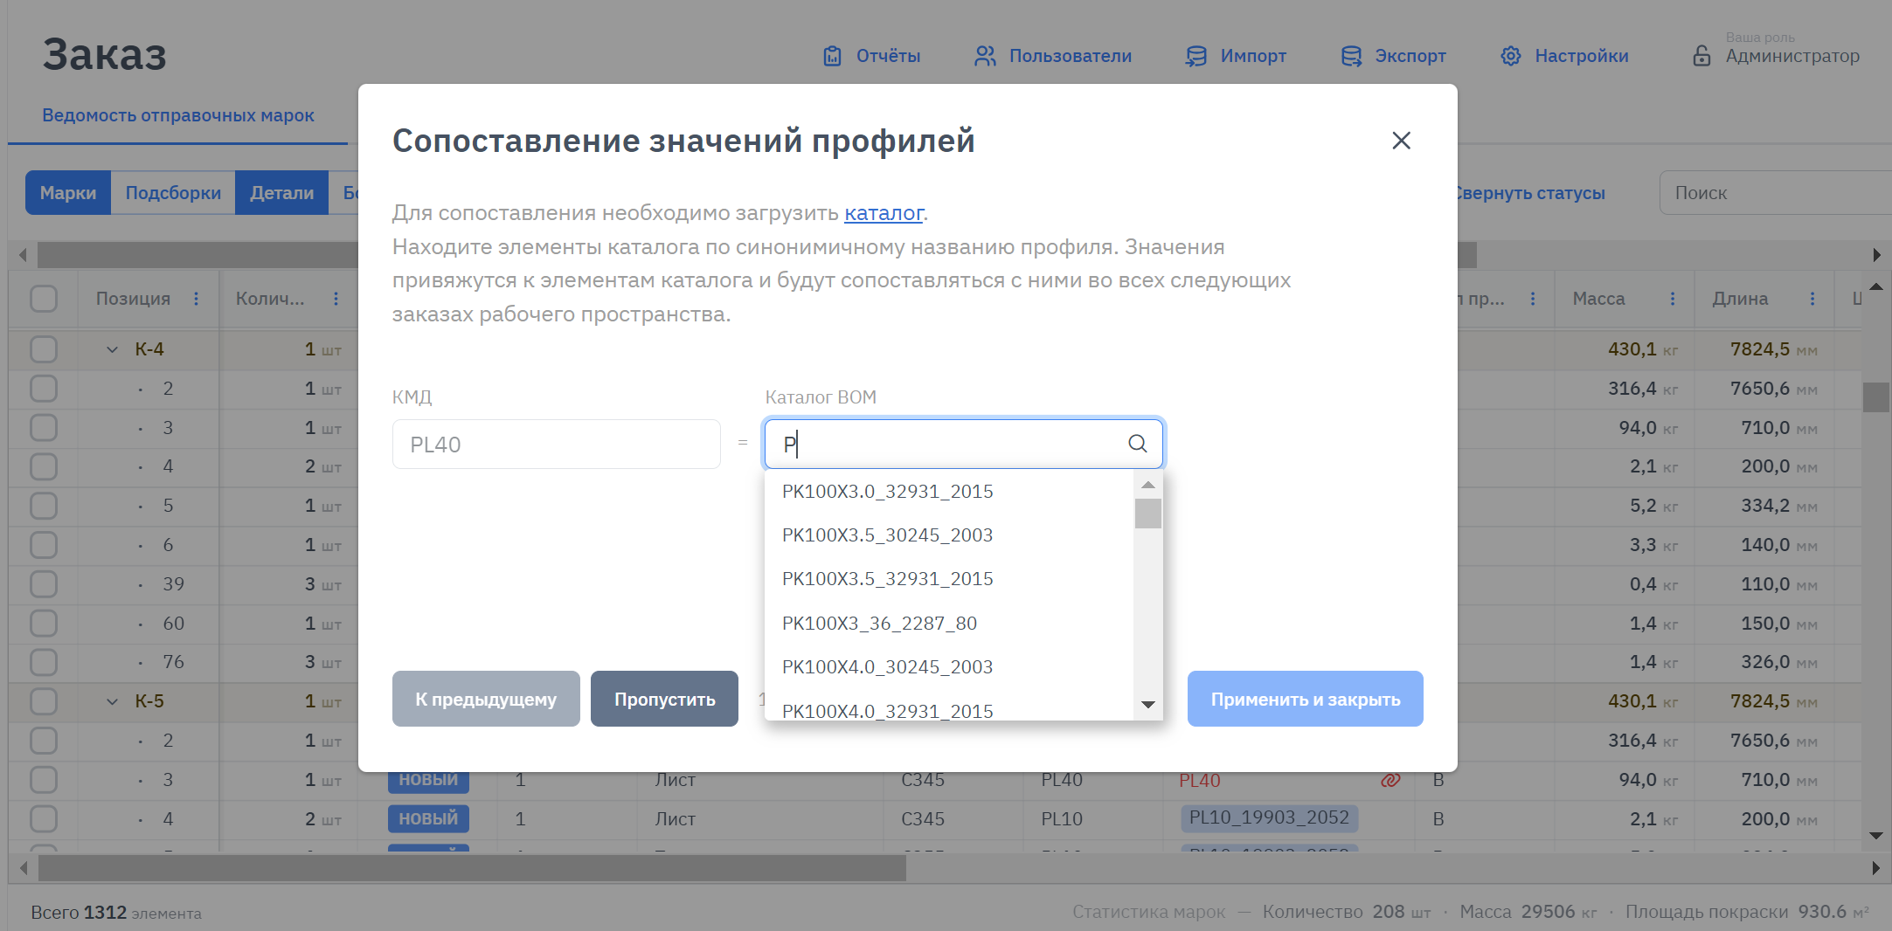Check the checkbox for position 76
Viewport: 1892px width, 931px height.
point(44,662)
